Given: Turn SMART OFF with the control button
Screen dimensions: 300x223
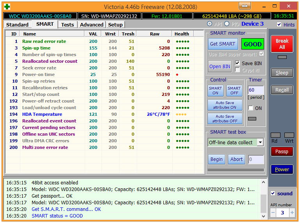Looking at the screenshot, I should click(x=234, y=91).
